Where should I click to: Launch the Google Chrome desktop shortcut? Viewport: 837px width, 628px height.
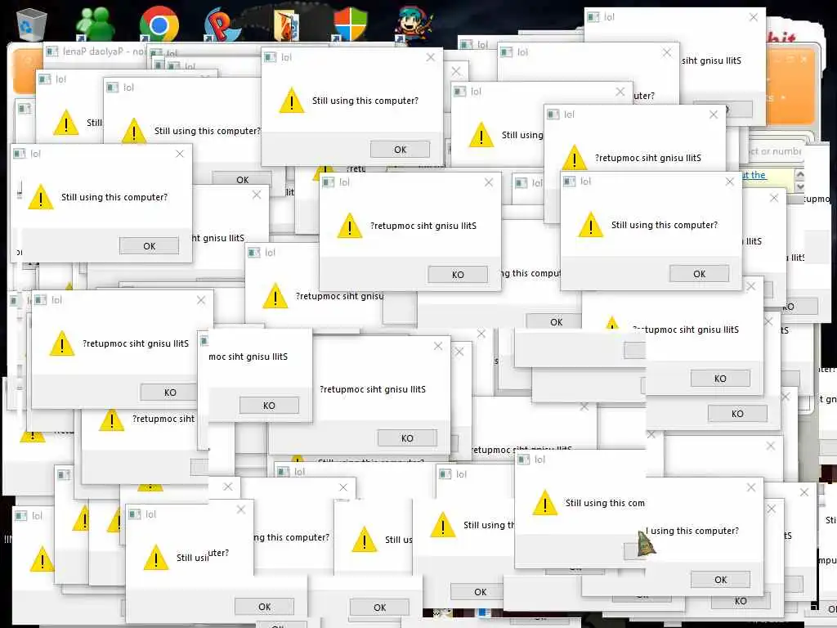tap(159, 24)
